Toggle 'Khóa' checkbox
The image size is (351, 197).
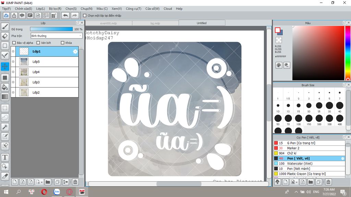[x=63, y=43]
